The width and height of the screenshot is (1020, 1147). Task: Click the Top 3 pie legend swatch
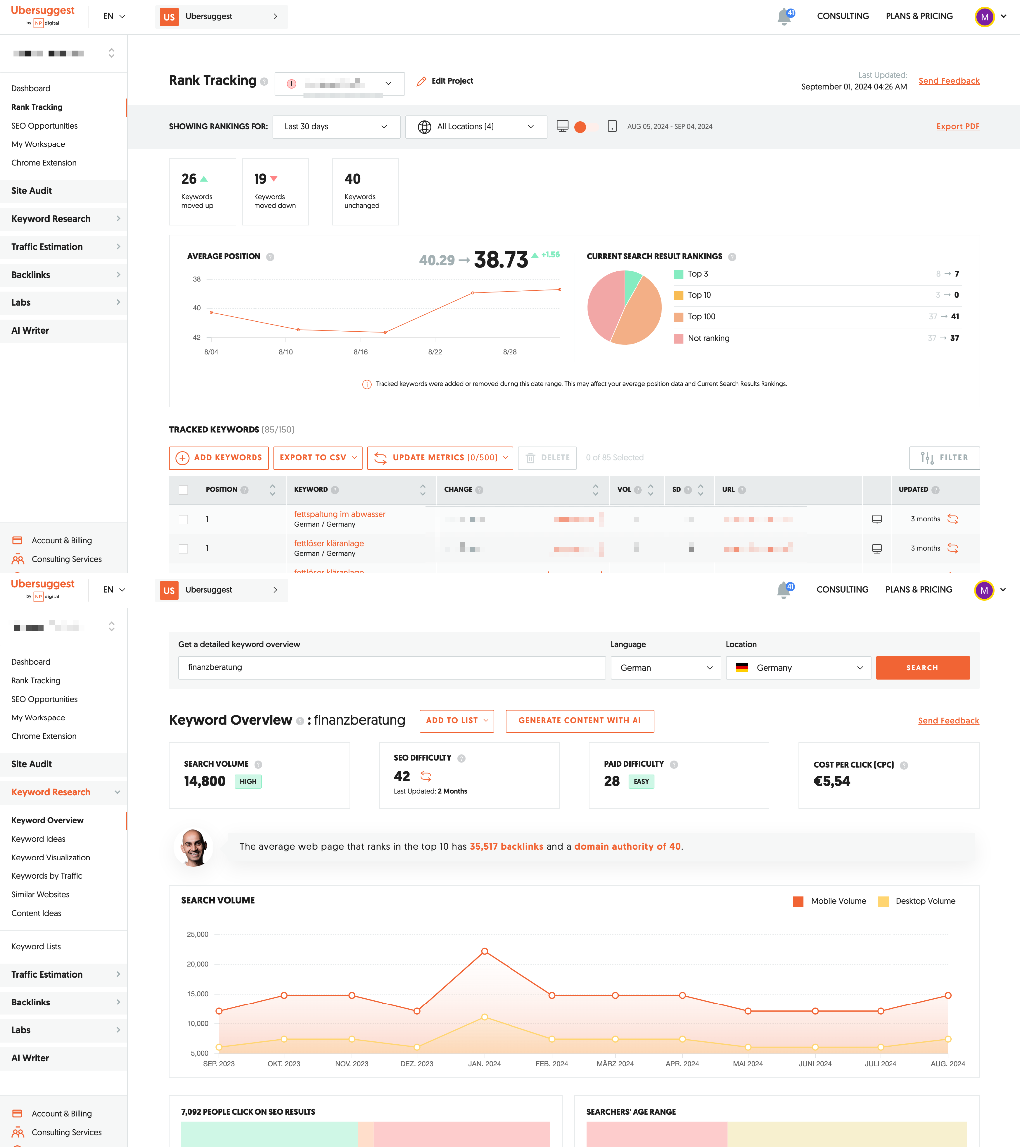(678, 274)
